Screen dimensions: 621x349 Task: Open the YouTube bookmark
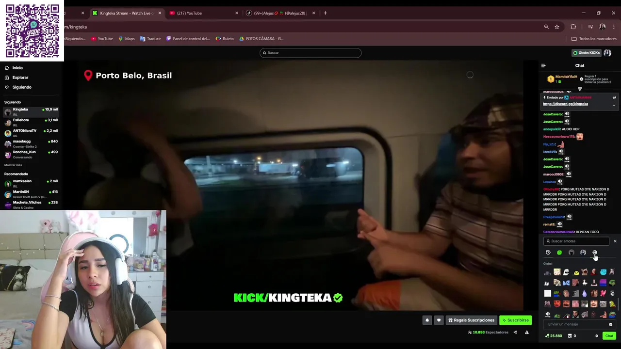[x=102, y=39]
